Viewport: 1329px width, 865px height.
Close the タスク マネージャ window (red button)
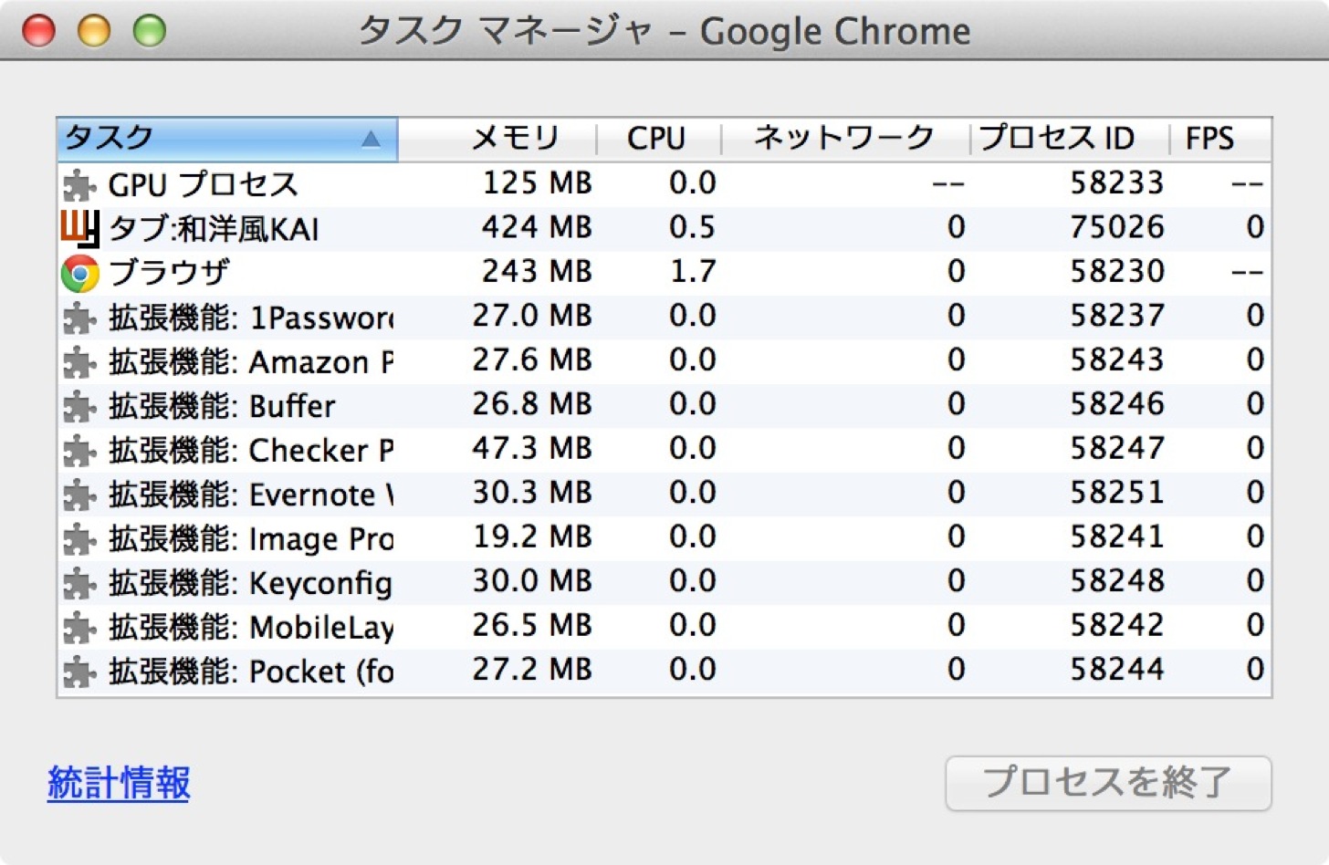coord(38,31)
